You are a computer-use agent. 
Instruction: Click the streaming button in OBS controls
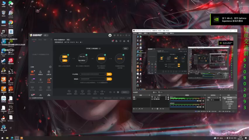pos(229,97)
